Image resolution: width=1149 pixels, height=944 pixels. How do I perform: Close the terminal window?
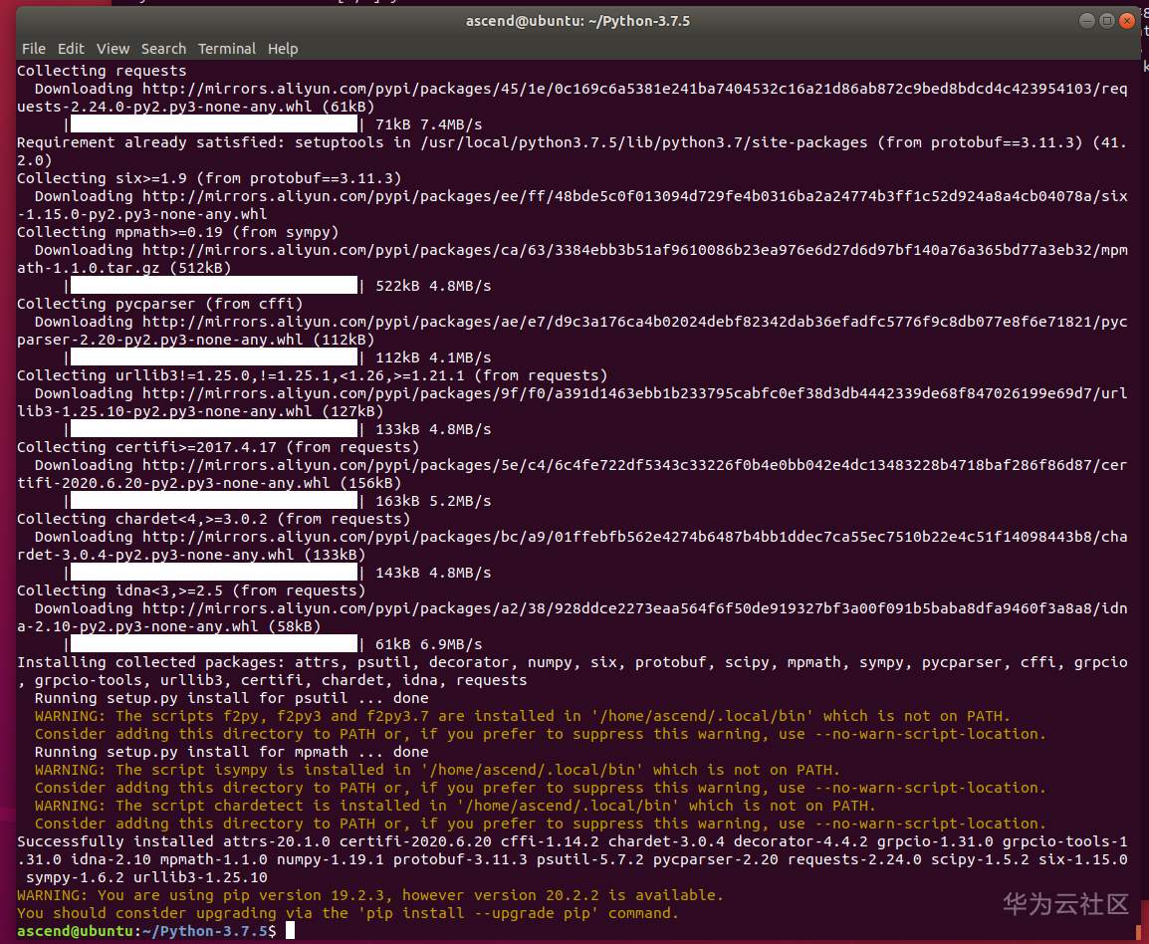click(x=1127, y=21)
